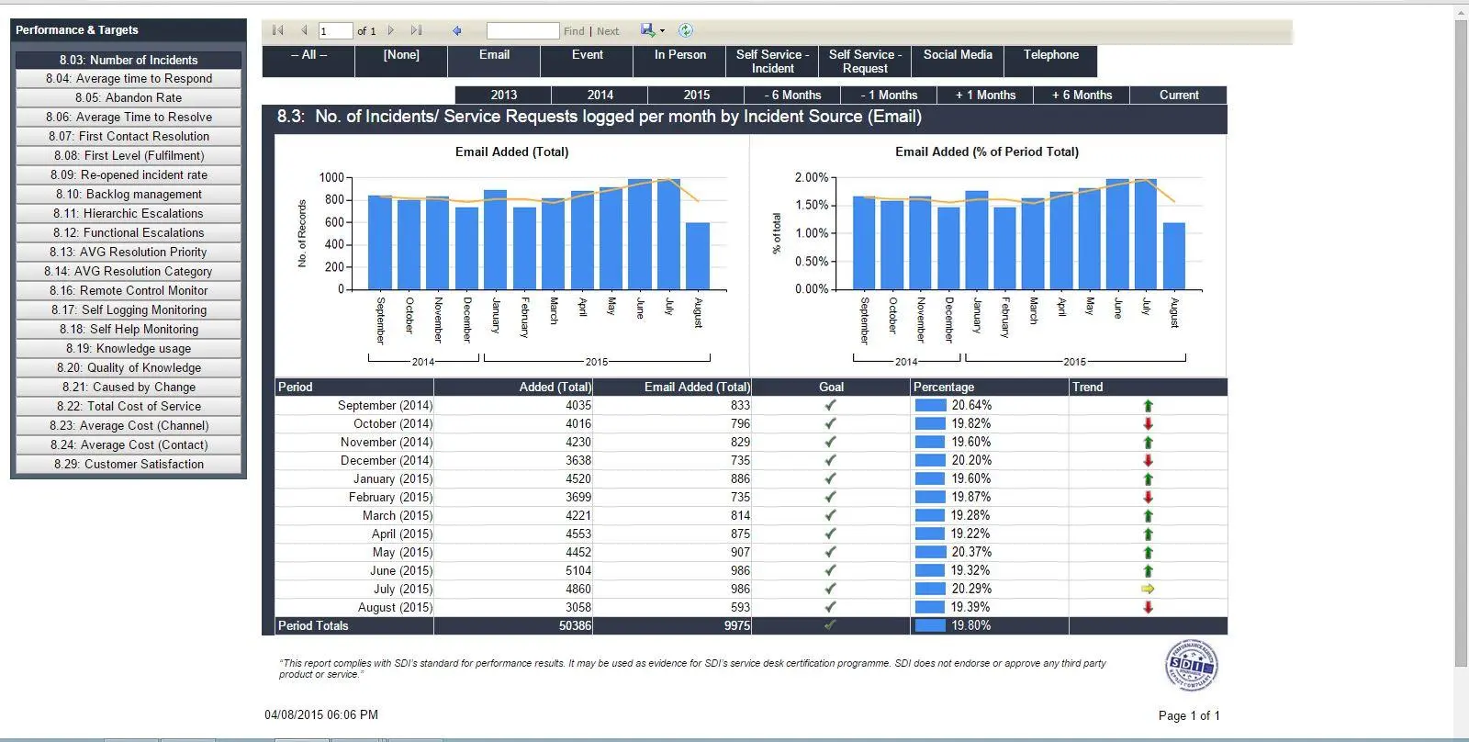The height and width of the screenshot is (742, 1469).
Task: Open 8.29: Customer Satisfaction report
Action: tap(129, 465)
